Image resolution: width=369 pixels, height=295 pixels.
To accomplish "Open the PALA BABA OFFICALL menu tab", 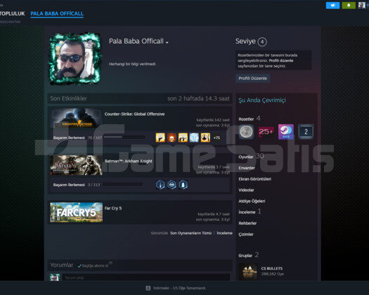I will click(x=57, y=13).
